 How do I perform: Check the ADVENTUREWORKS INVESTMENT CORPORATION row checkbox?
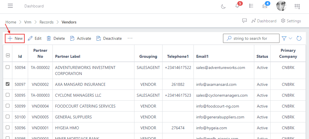pyautogui.click(x=8, y=67)
